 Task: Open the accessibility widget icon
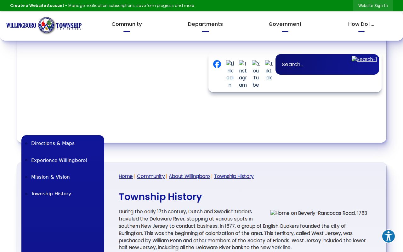click(389, 236)
